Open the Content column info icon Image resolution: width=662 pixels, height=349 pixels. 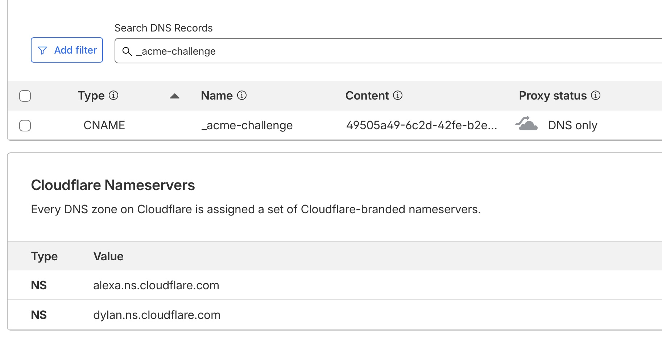398,95
